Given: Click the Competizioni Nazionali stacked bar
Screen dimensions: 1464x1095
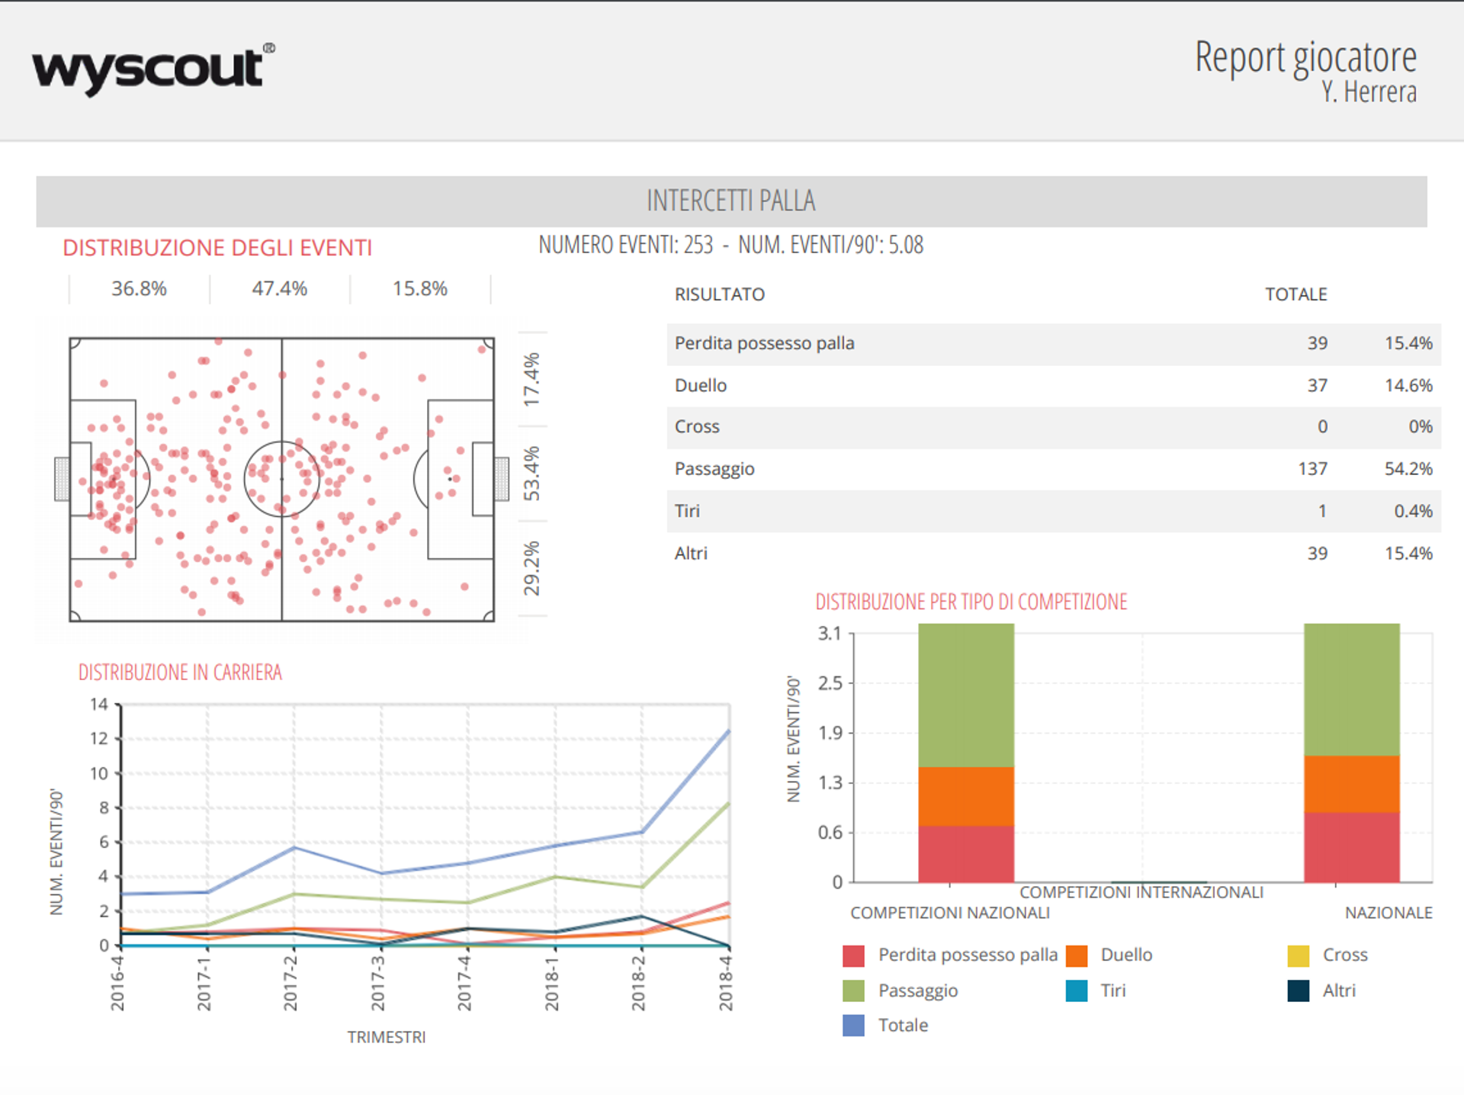Looking at the screenshot, I should (965, 753).
